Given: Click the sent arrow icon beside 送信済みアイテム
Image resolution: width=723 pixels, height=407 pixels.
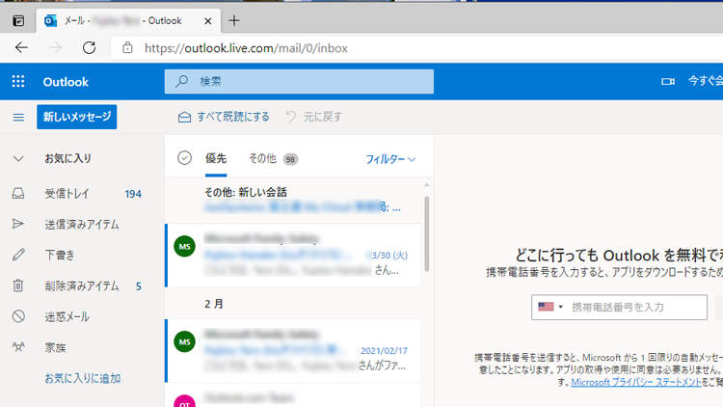Looking at the screenshot, I should coord(18,225).
